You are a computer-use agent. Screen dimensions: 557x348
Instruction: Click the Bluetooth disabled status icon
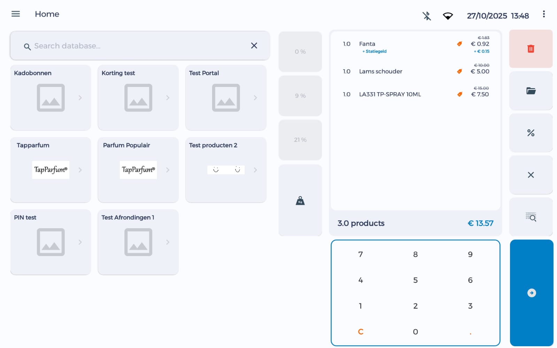(427, 16)
